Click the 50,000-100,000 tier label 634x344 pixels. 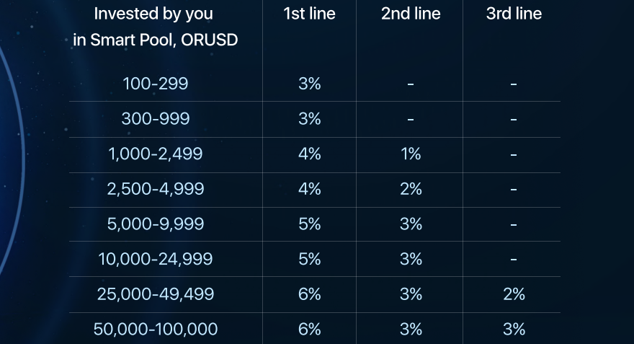(x=156, y=329)
